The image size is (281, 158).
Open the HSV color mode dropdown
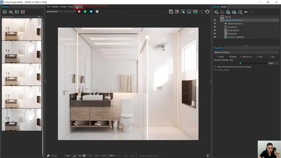tap(112, 155)
